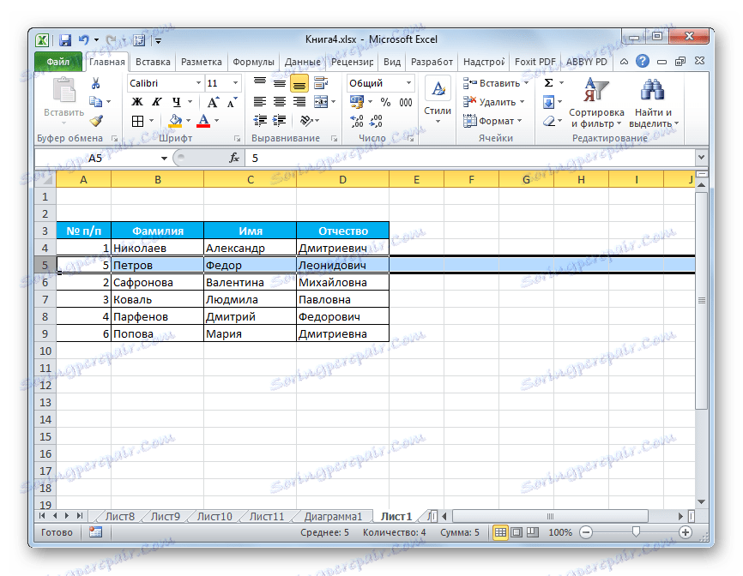
Task: Apply percent style format
Action: coord(386,102)
